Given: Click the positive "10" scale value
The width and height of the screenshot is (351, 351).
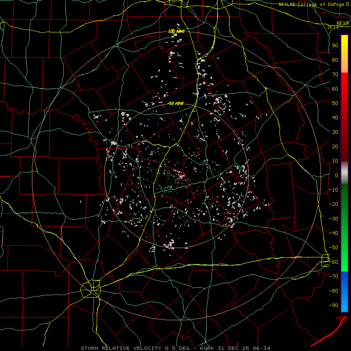Looking at the screenshot, I should pyautogui.click(x=335, y=161).
